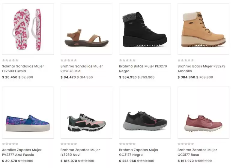The height and width of the screenshot is (168, 233).
Task: Click star rating under black Brahma boot
Action: pyautogui.click(x=127, y=60)
